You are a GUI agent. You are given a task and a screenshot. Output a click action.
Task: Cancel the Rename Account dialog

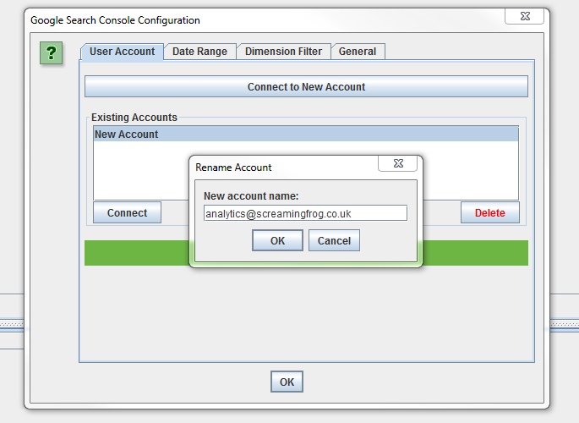(x=334, y=240)
